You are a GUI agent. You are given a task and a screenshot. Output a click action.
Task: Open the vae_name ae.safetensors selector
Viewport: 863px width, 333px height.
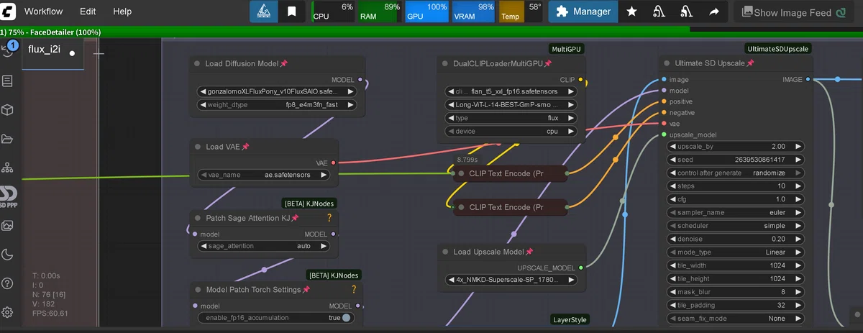coord(263,175)
